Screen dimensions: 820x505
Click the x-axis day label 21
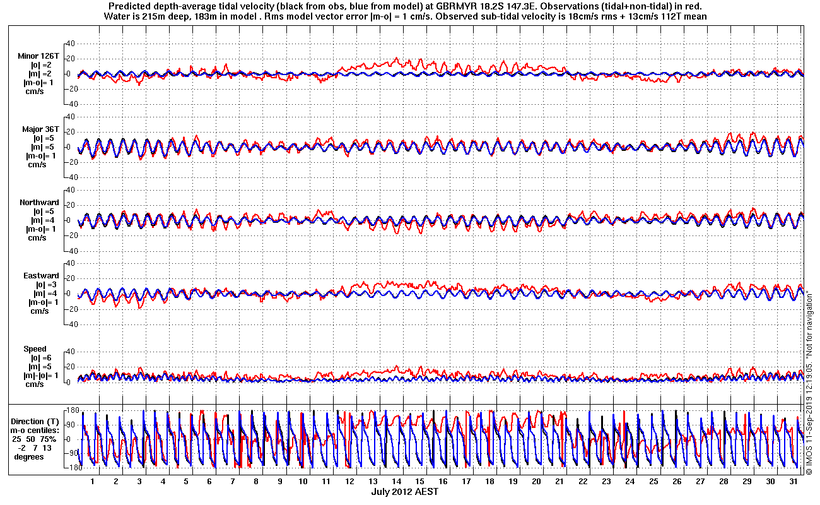(x=559, y=482)
